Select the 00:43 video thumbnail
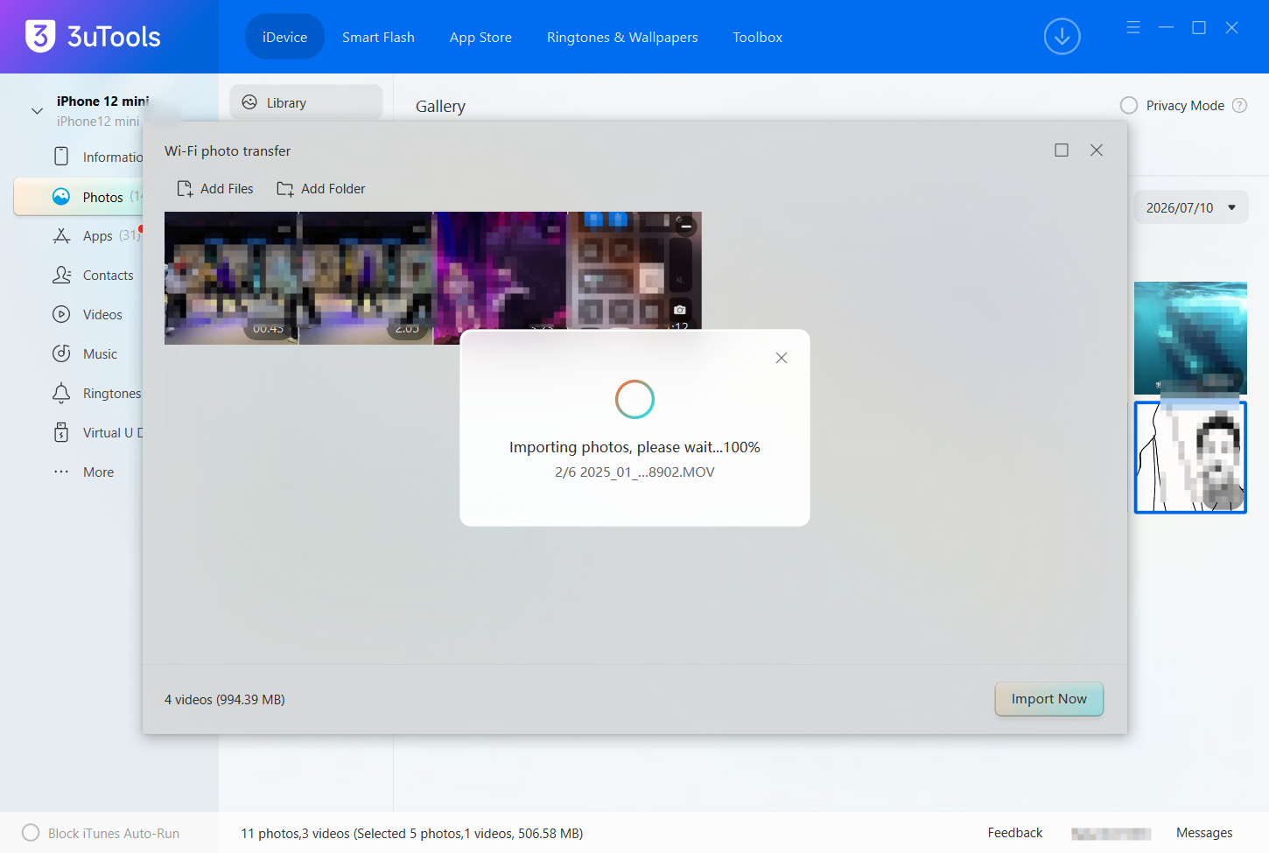The width and height of the screenshot is (1269, 853). (x=231, y=278)
